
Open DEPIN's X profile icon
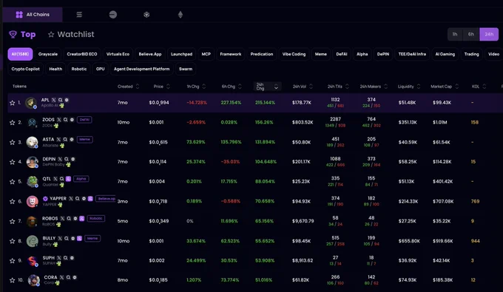coord(60,159)
